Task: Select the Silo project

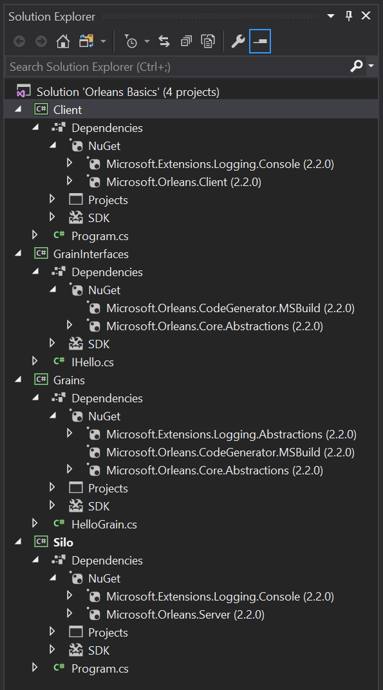Action: tap(63, 542)
